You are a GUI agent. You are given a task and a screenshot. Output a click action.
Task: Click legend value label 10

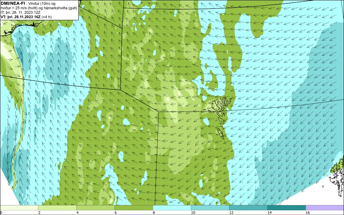pyautogui.click(x=193, y=213)
